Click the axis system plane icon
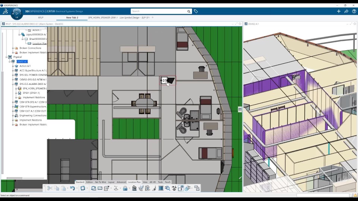This screenshot has width=358, height=201. coord(116,188)
